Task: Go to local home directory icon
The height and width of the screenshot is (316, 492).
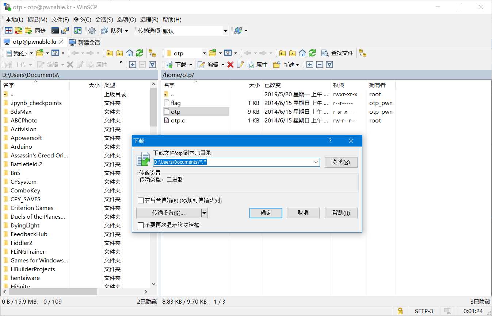Action: click(x=129, y=53)
